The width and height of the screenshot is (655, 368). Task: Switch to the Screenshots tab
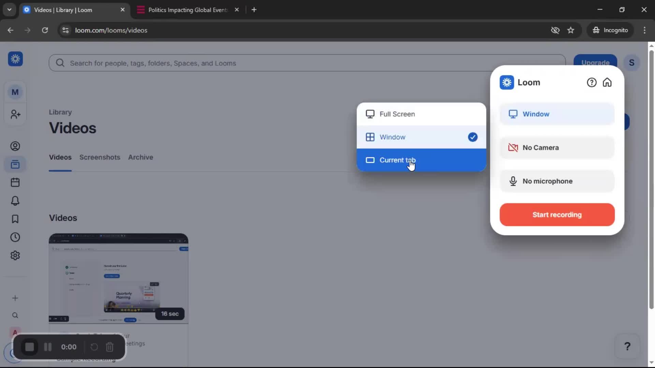click(100, 157)
